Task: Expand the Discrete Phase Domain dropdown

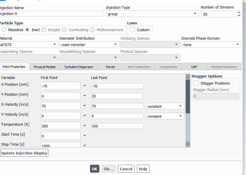Action: [211, 45]
